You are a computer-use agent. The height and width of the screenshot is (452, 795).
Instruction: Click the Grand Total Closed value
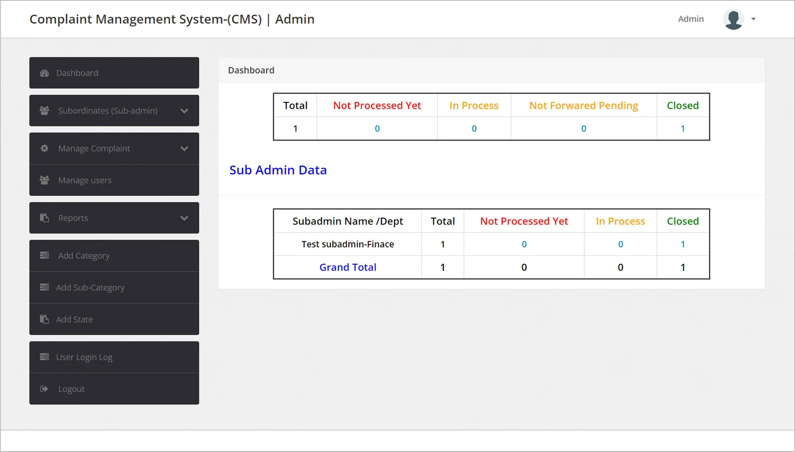(x=683, y=267)
